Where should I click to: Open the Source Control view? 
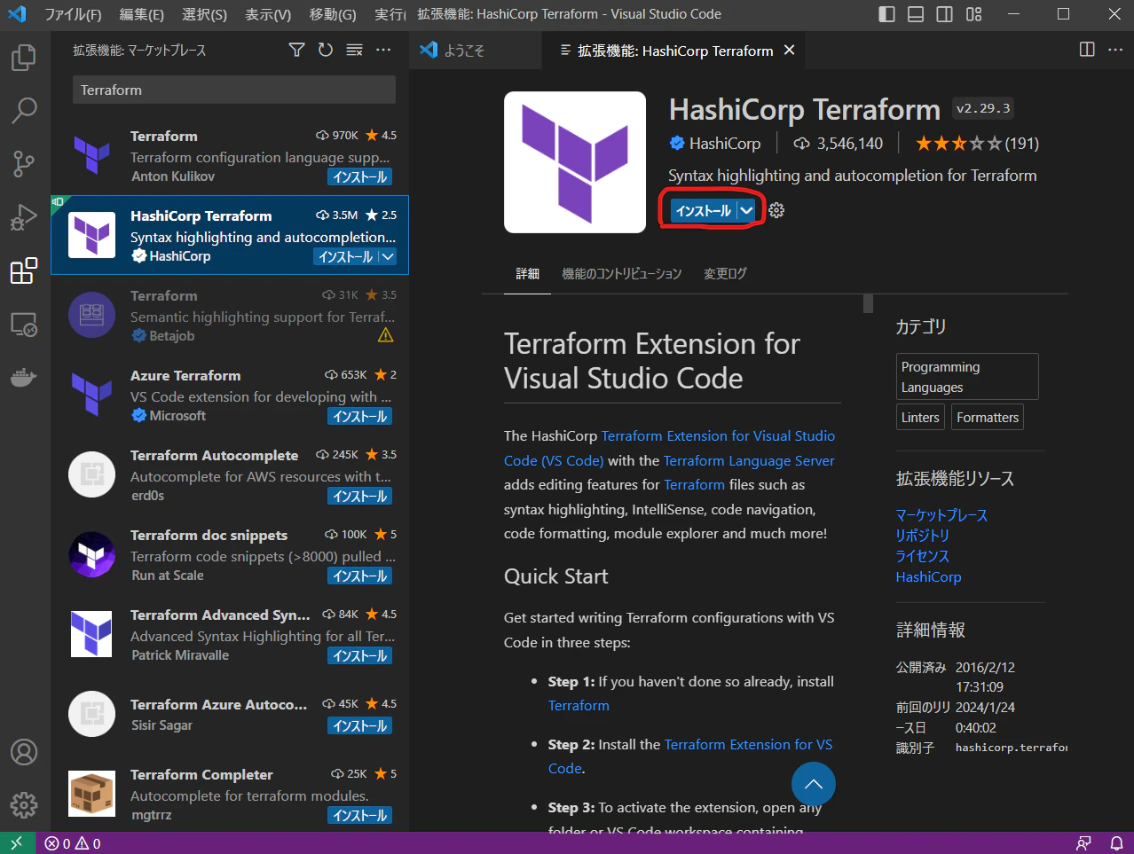(x=24, y=164)
